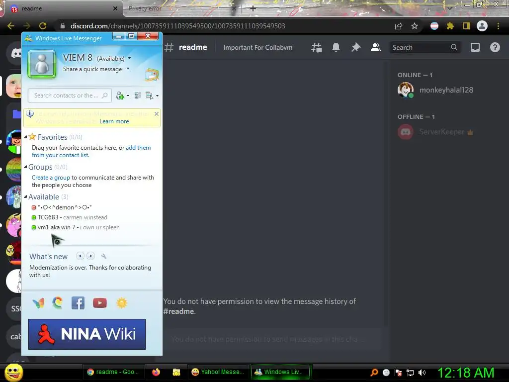Open Discord home from the logo icon
The height and width of the screenshot is (382, 509).
tap(15, 53)
